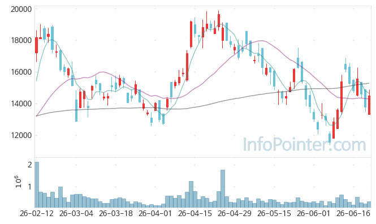Click the 18000 price axis label
The height and width of the screenshot is (224, 376).
[21, 40]
